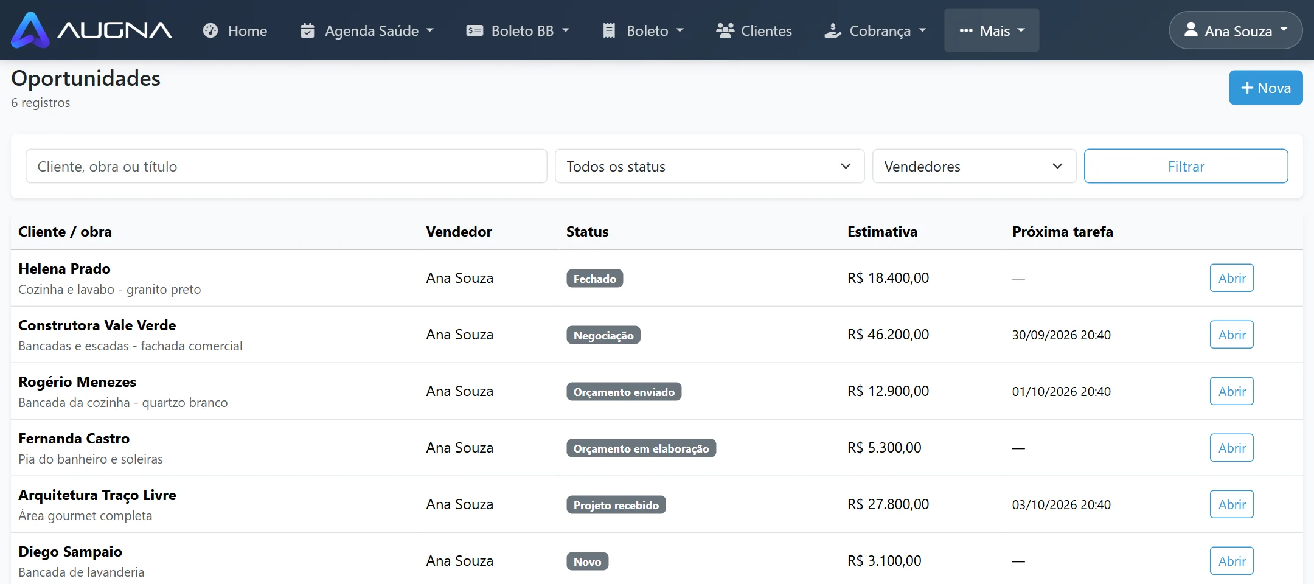Click the 01/10/2026 20:40 task date
The height and width of the screenshot is (584, 1314).
(x=1061, y=391)
